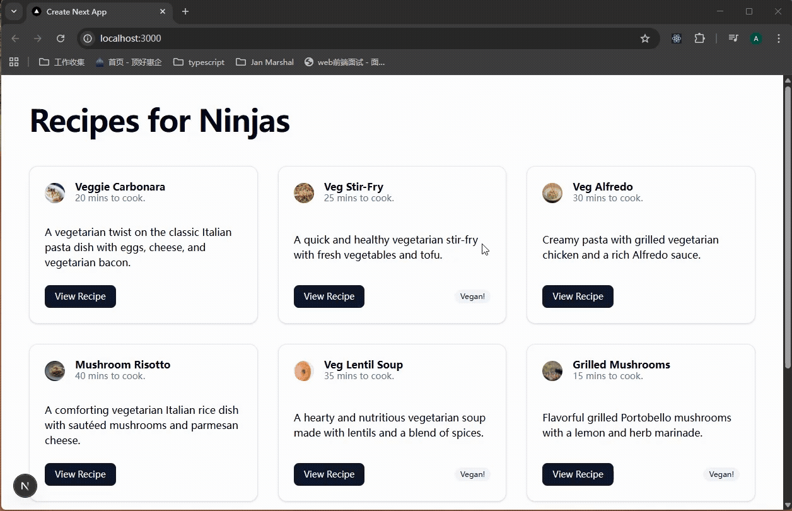The width and height of the screenshot is (792, 511).
Task: Click the page's vertical scrollbar
Action: coord(787,227)
